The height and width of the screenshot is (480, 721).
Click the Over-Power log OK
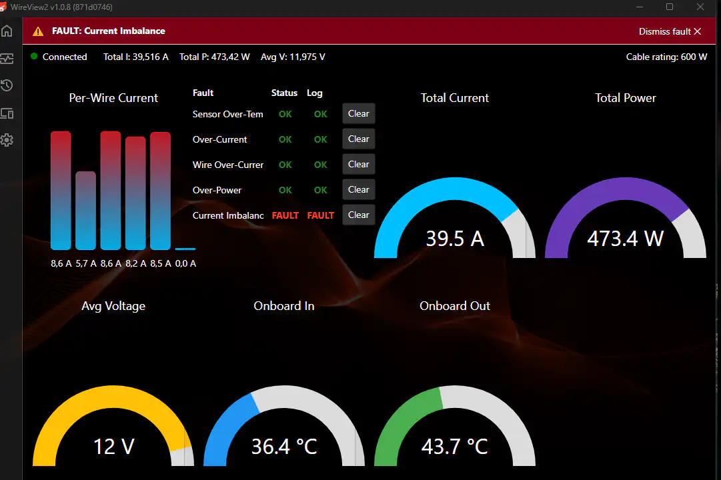(x=321, y=190)
